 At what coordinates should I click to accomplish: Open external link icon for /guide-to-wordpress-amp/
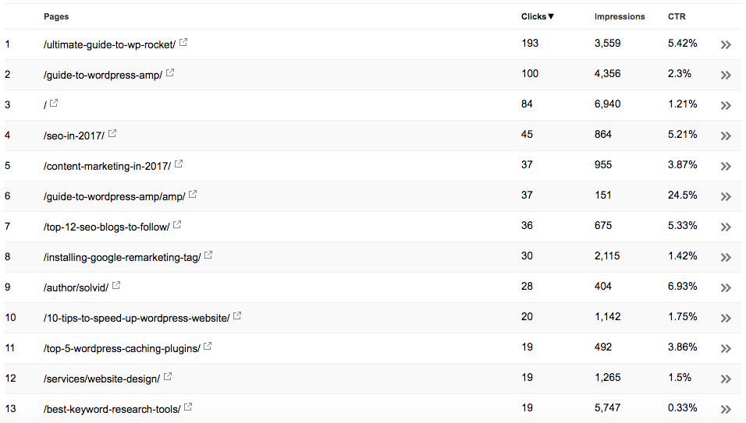click(170, 73)
